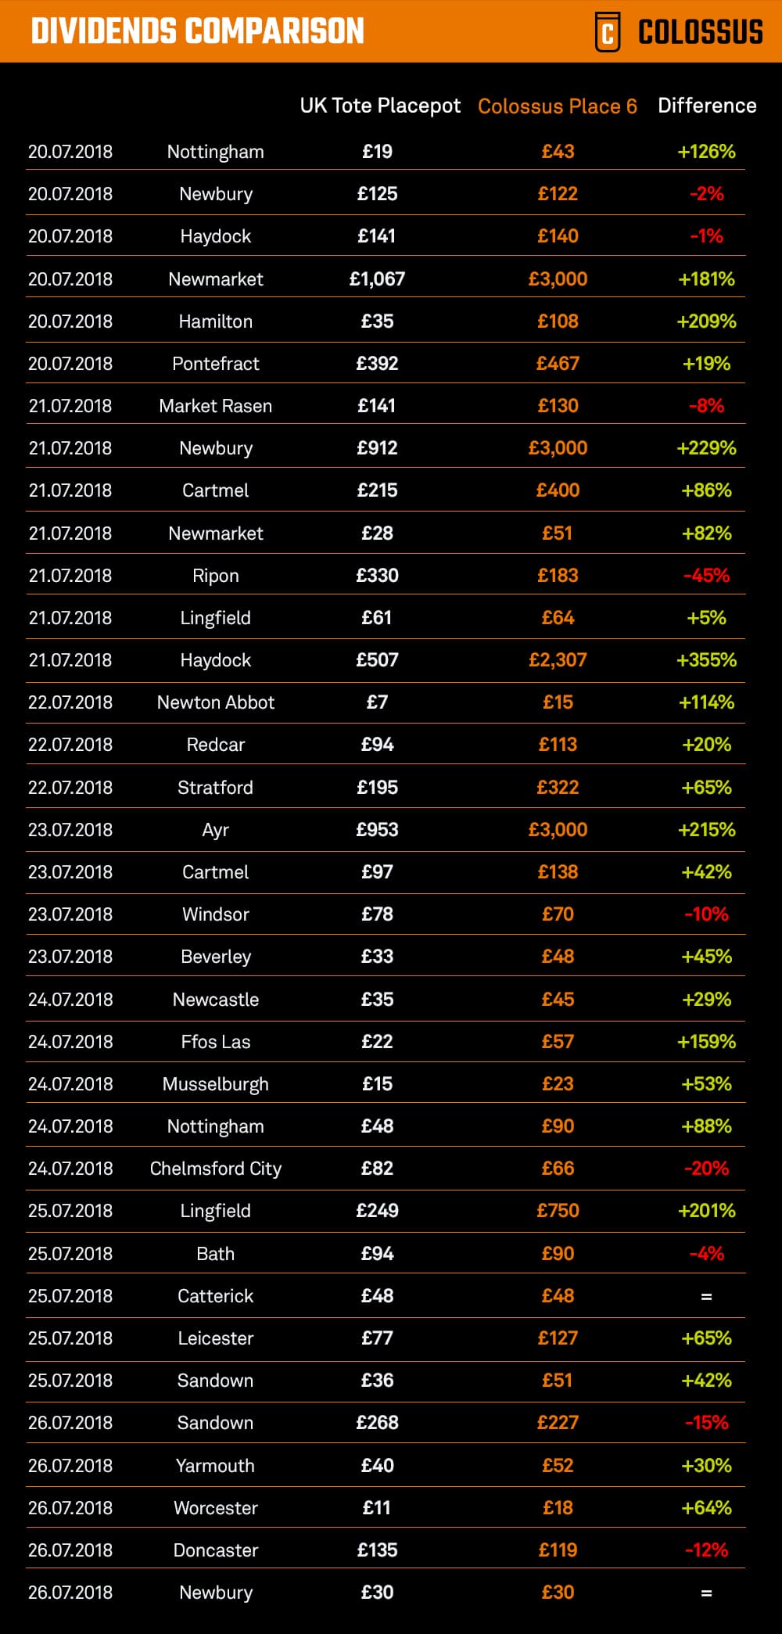The width and height of the screenshot is (782, 1634).
Task: Click the Colossus brand name text
Action: pyautogui.click(x=700, y=32)
